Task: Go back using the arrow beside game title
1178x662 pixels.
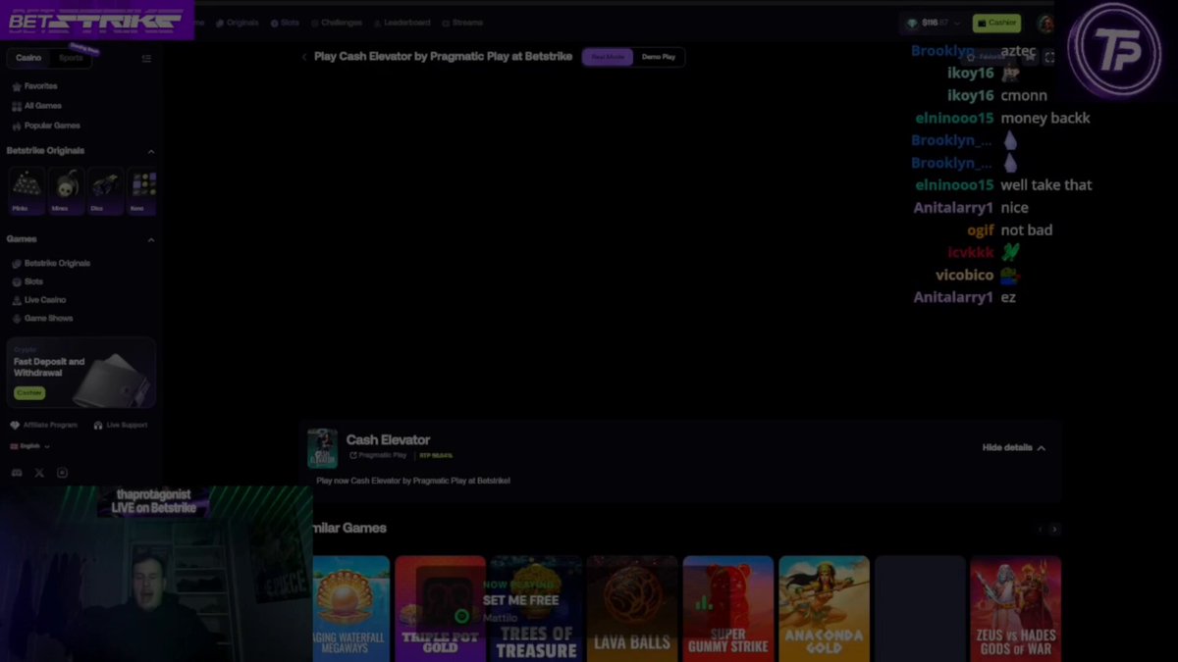Action: [x=304, y=57]
